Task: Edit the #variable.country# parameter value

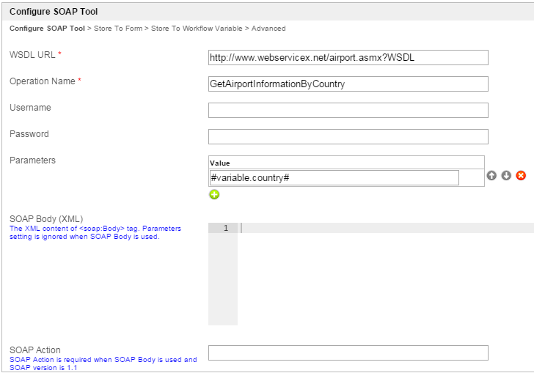Action: 334,178
